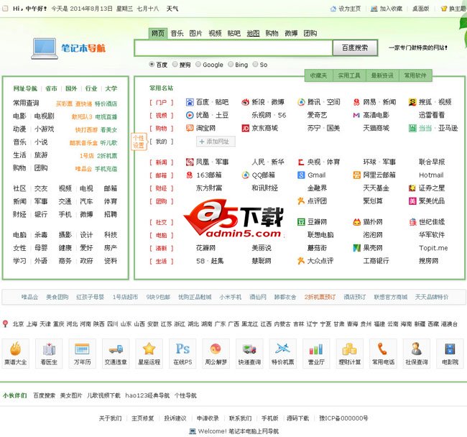Screen dimensions: 467x437
Task: Click the 桌面版 link
Action: click(x=420, y=9)
